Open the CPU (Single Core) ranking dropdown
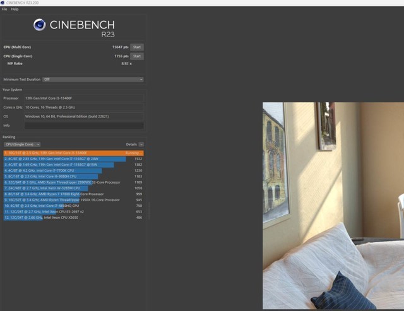The height and width of the screenshot is (311, 404). point(22,144)
